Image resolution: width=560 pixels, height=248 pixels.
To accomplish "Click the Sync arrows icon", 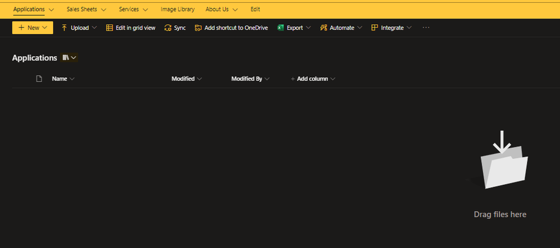I will pos(168,27).
